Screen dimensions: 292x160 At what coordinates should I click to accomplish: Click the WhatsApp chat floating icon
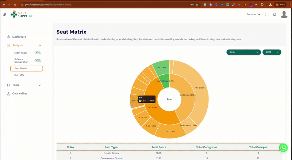coord(283,147)
